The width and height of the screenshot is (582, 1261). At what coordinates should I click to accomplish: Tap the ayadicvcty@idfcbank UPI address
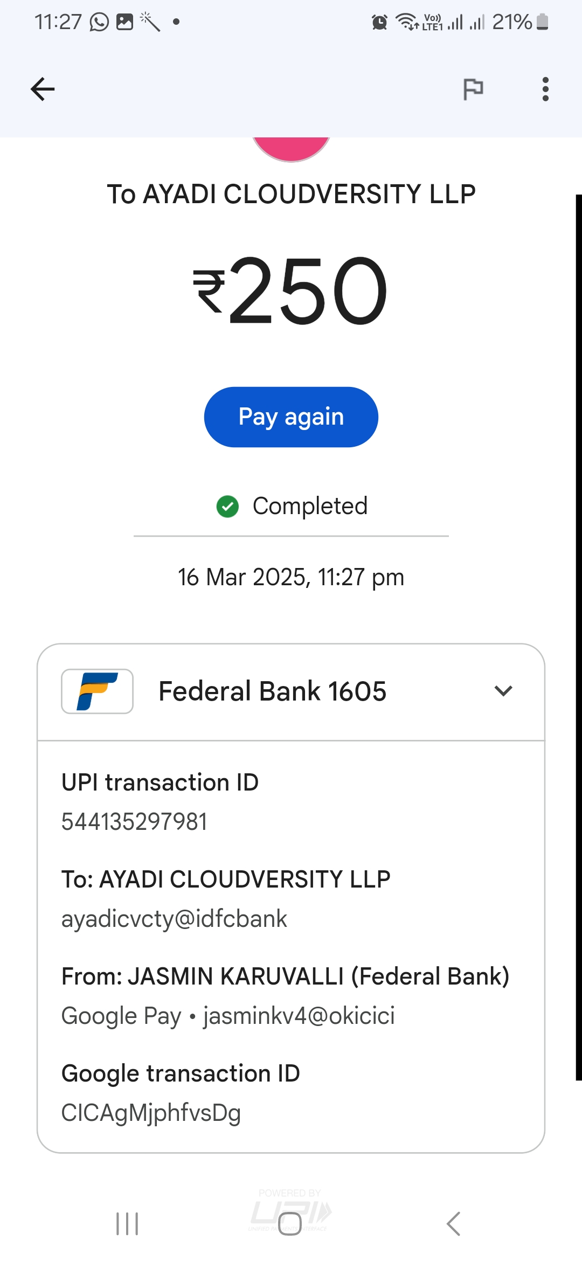(174, 919)
